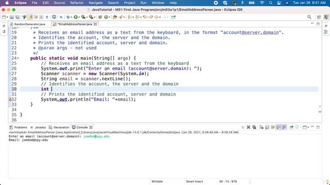Click the macOS Wi-Fi status icon

coord(262,3)
